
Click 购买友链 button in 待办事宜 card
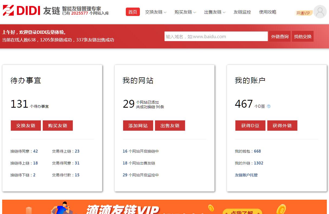click(x=58, y=126)
